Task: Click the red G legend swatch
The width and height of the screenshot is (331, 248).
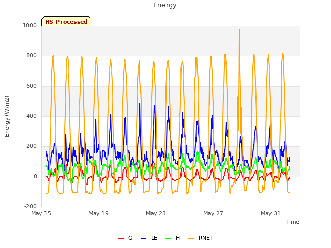Action: point(121,239)
